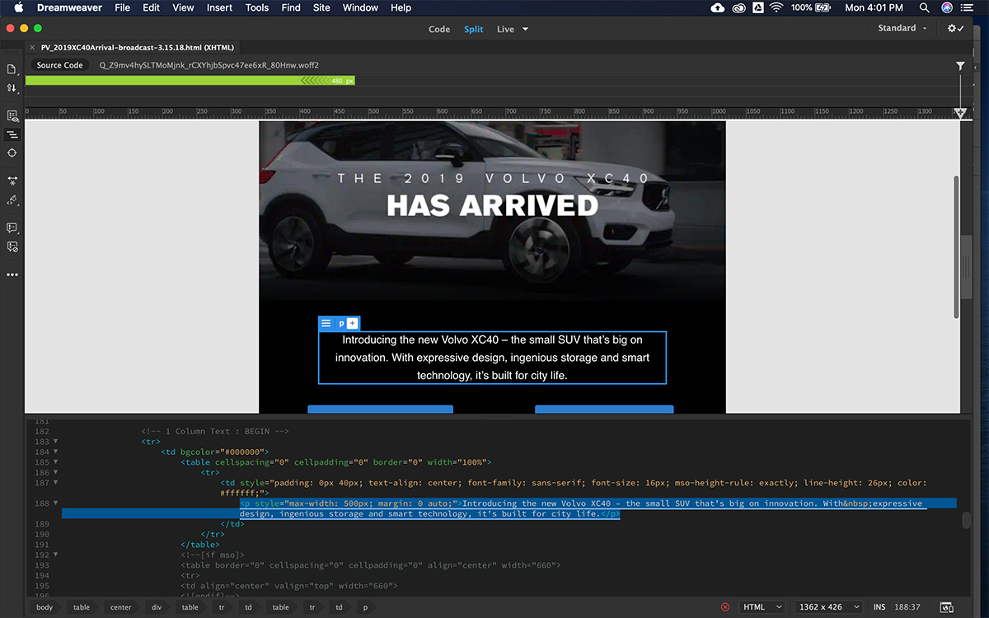Click INS insert mode indicator

[879, 607]
